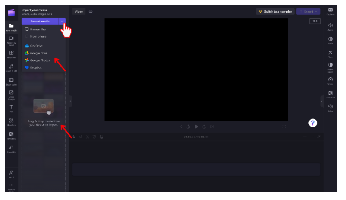Open the Templates sidebar section
346x200 pixels.
(11, 54)
